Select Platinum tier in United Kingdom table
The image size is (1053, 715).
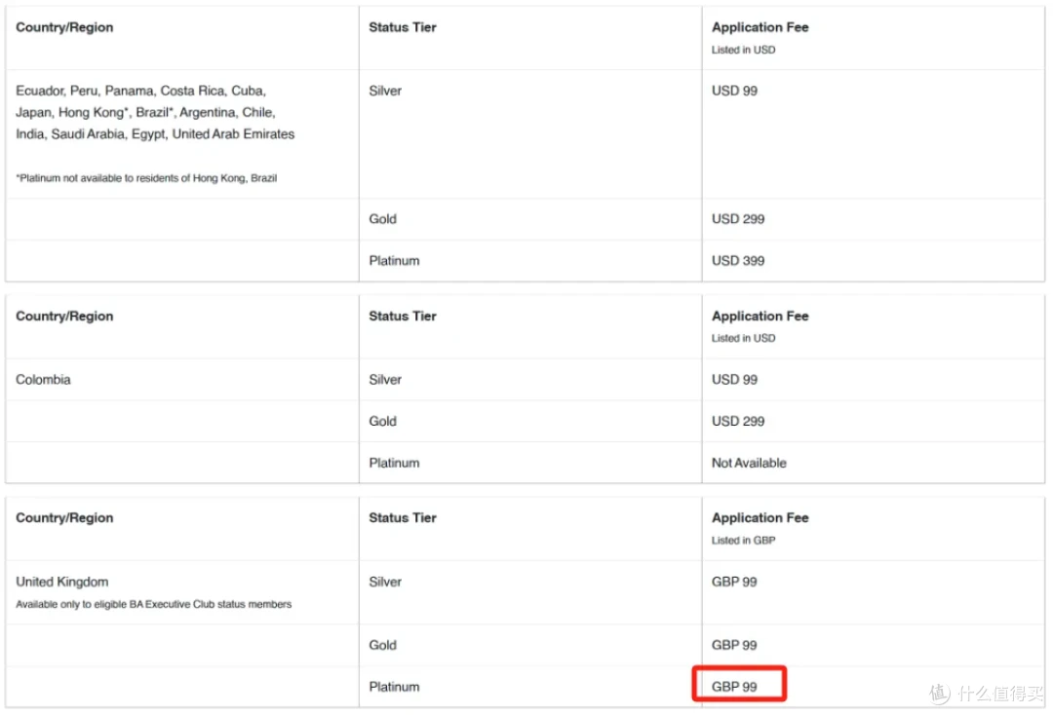[394, 687]
